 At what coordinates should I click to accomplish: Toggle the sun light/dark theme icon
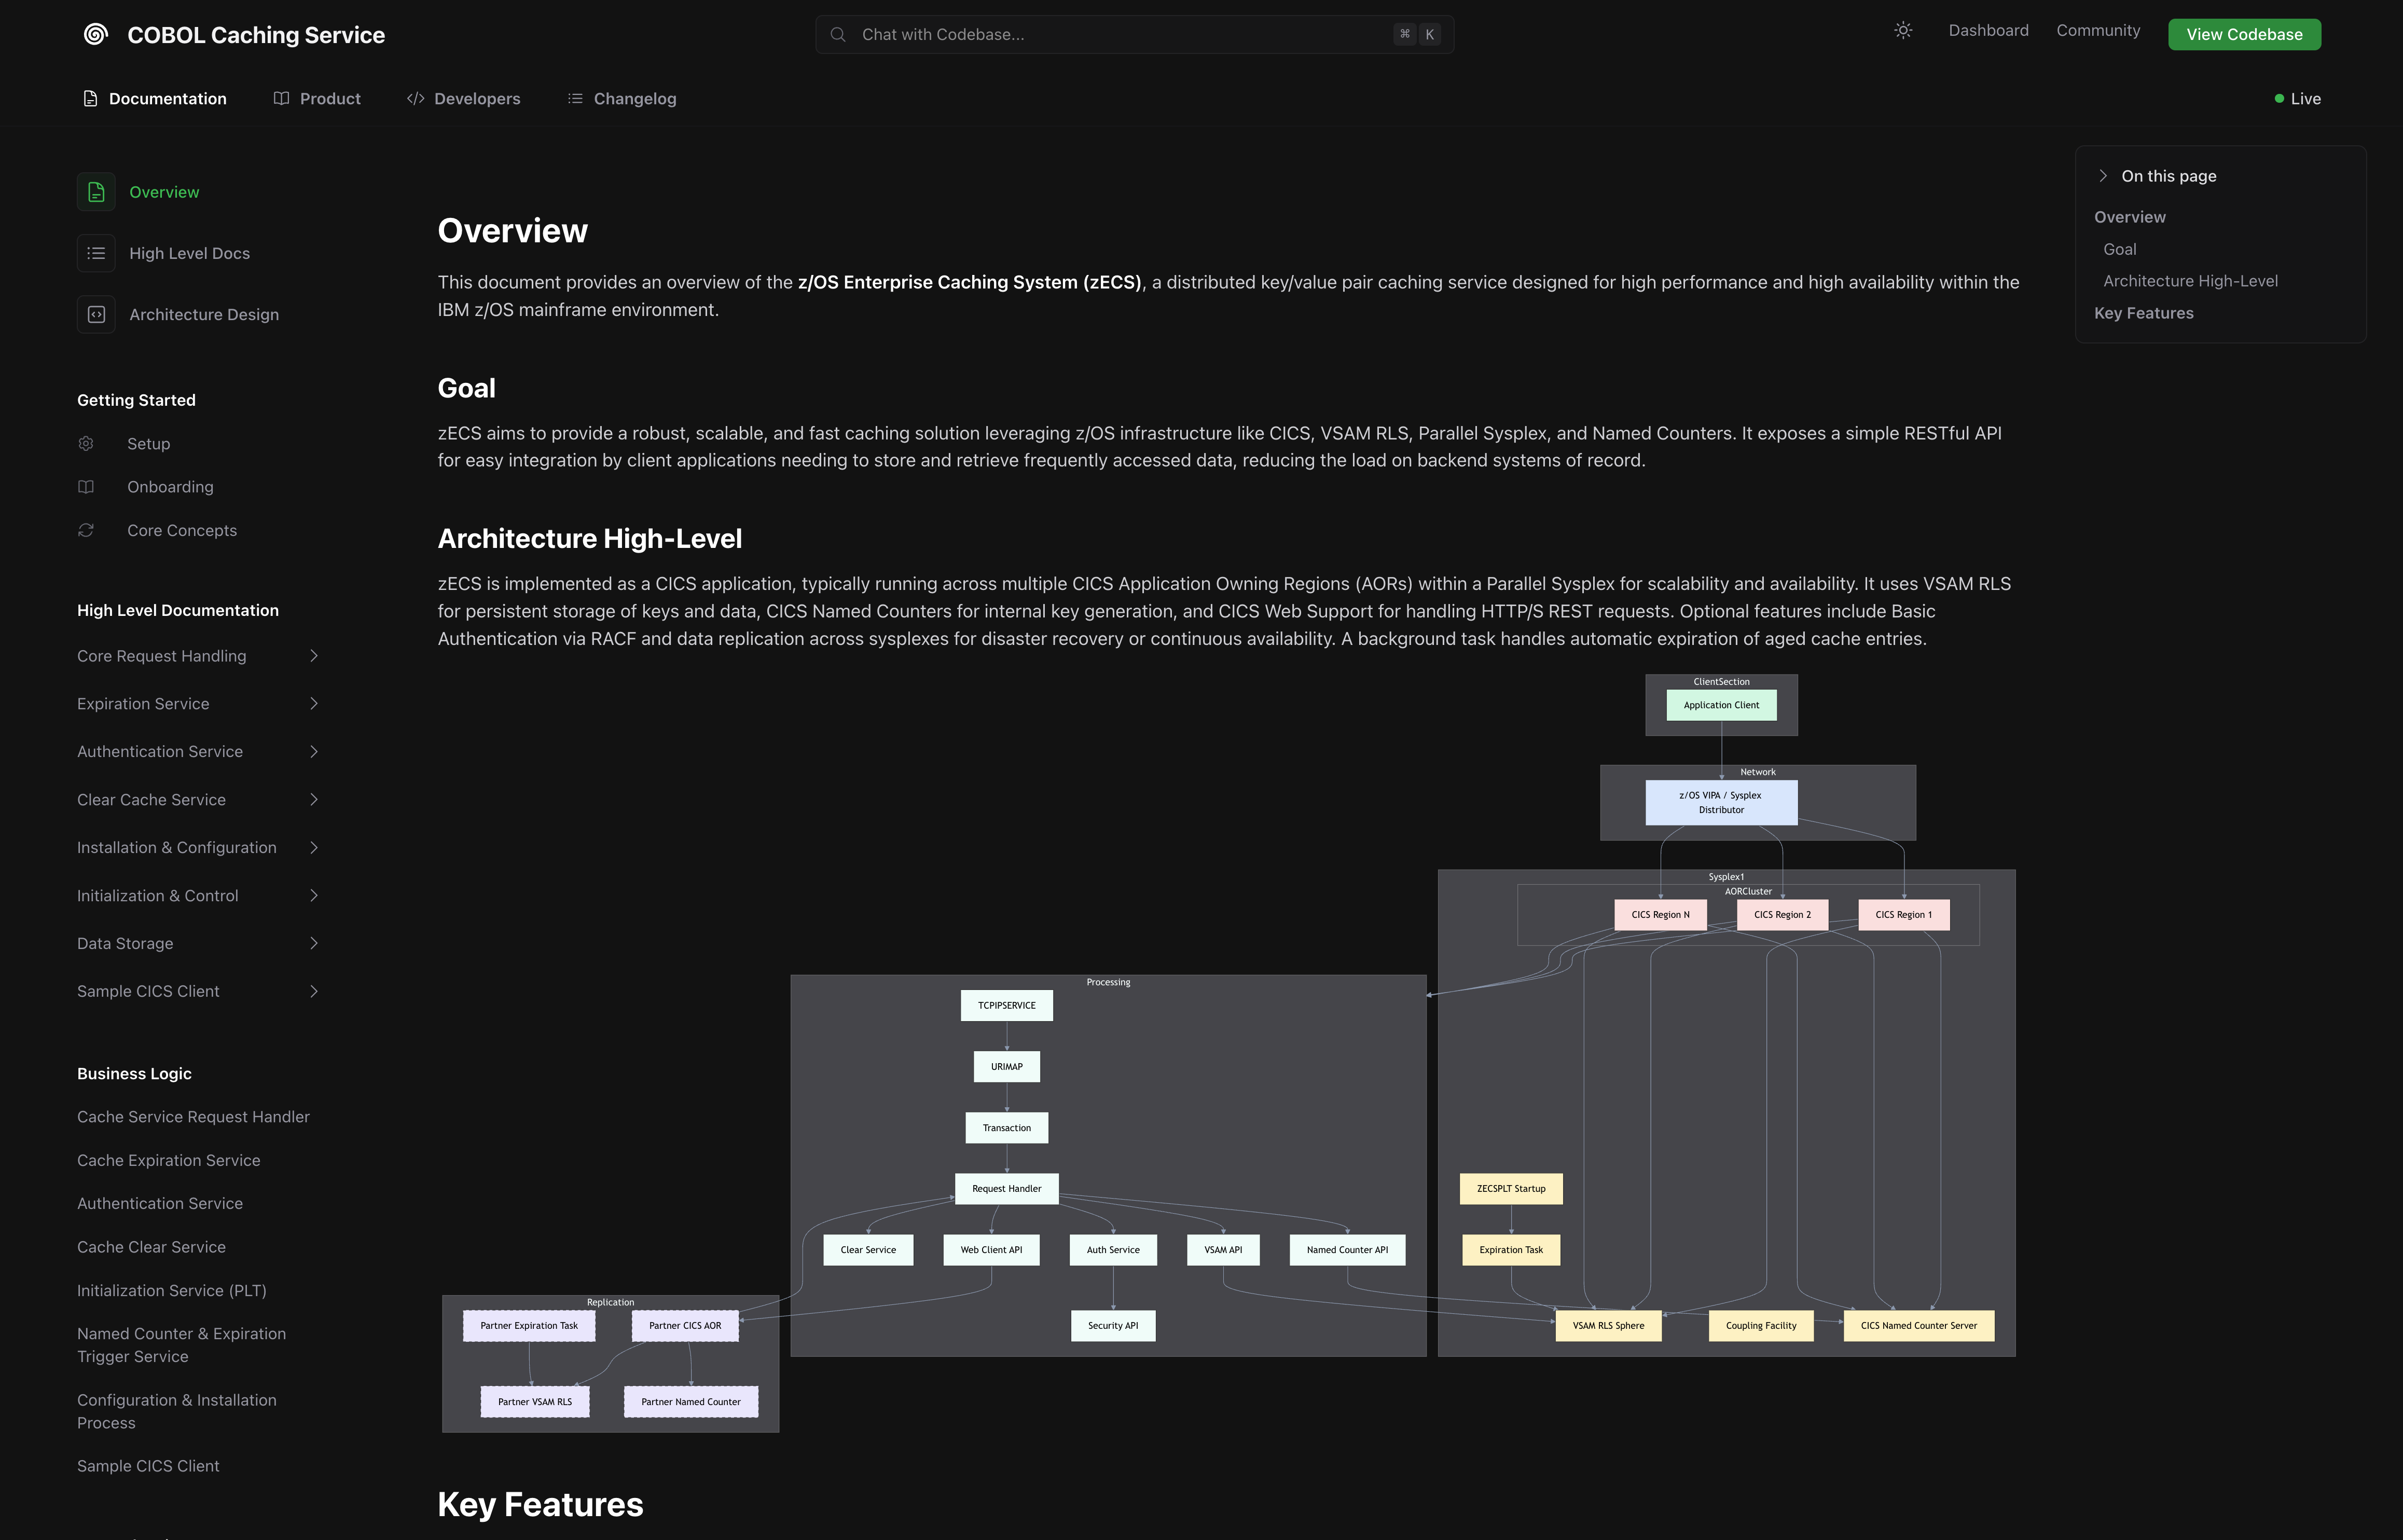point(1903,31)
